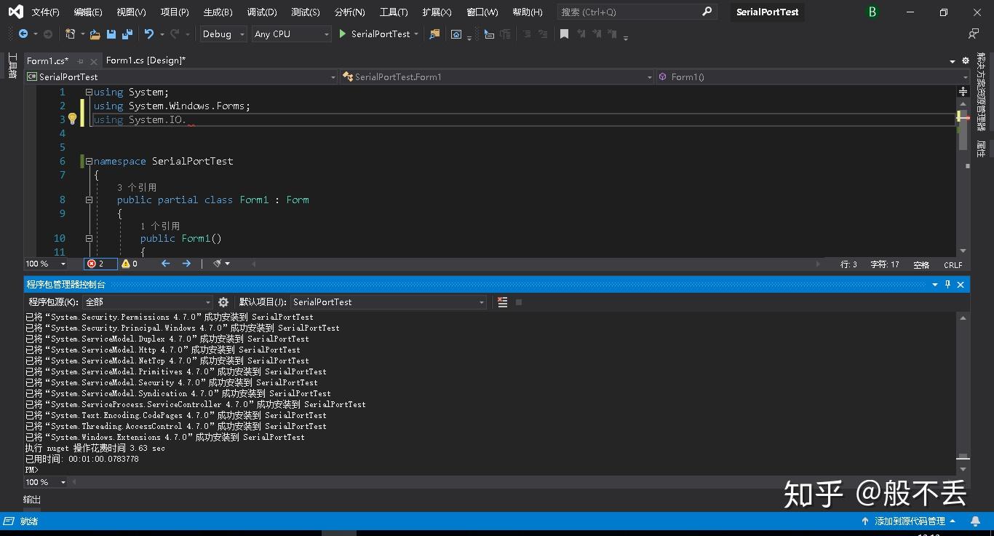994x536 pixels.
Task: Click the lightbulb quick actions icon
Action: (x=73, y=119)
